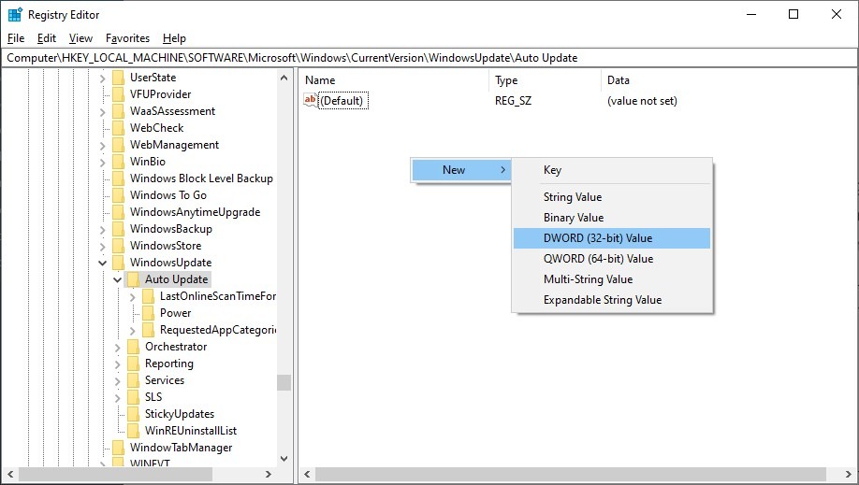Screen dimensions: 859x485
Task: Select the Power folder icon
Action: click(148, 313)
